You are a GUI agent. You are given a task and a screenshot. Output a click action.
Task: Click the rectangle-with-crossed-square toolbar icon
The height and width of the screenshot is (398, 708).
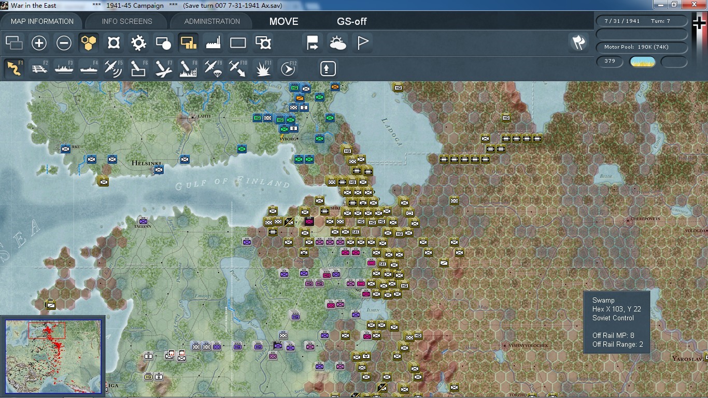[x=263, y=42]
